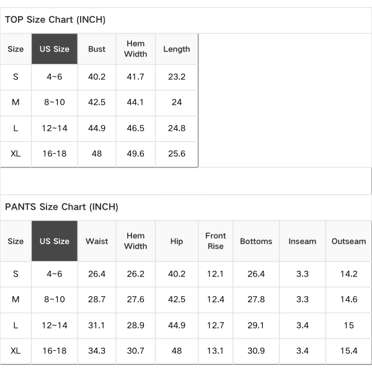The height and width of the screenshot is (372, 372).
Task: Click the PANTS Size Chart (INCH) title
Action: (x=61, y=207)
